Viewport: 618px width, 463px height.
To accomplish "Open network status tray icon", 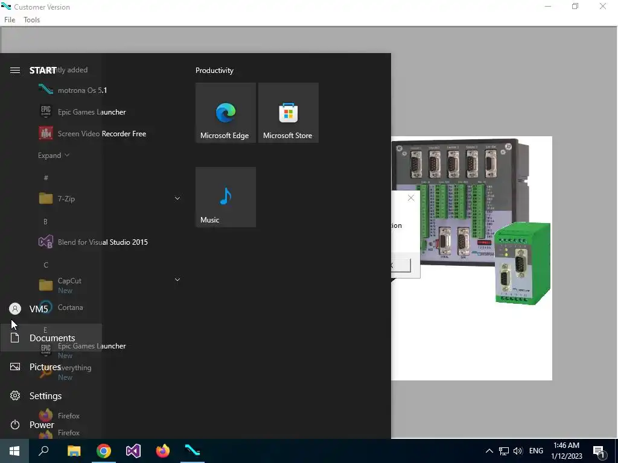I will click(504, 451).
